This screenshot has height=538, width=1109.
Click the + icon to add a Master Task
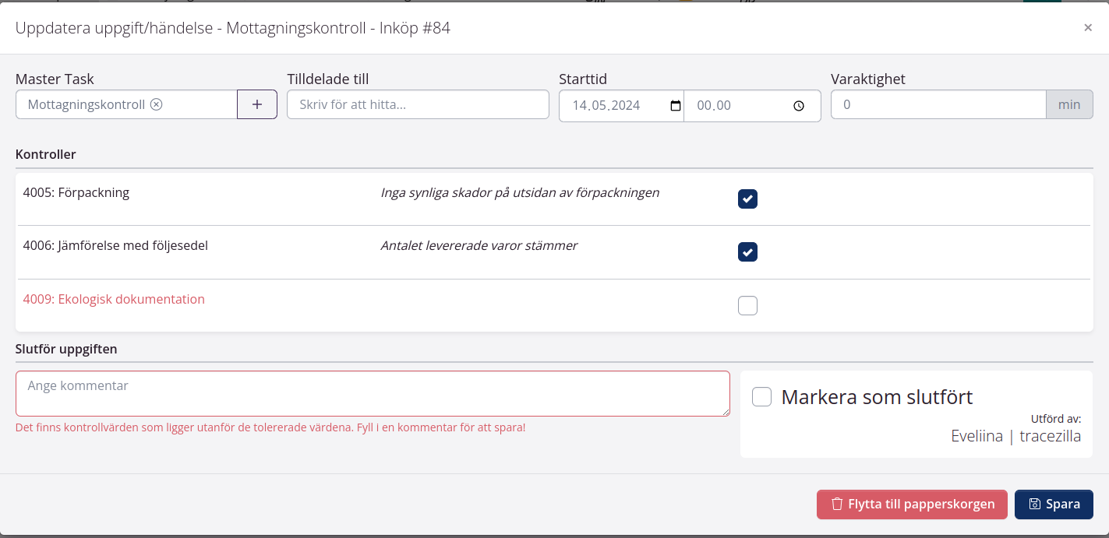point(257,104)
